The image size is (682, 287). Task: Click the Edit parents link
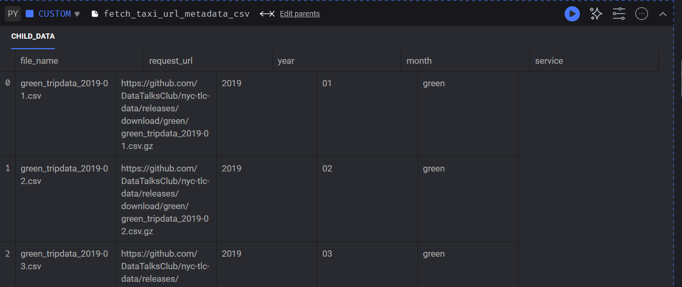[x=300, y=14]
